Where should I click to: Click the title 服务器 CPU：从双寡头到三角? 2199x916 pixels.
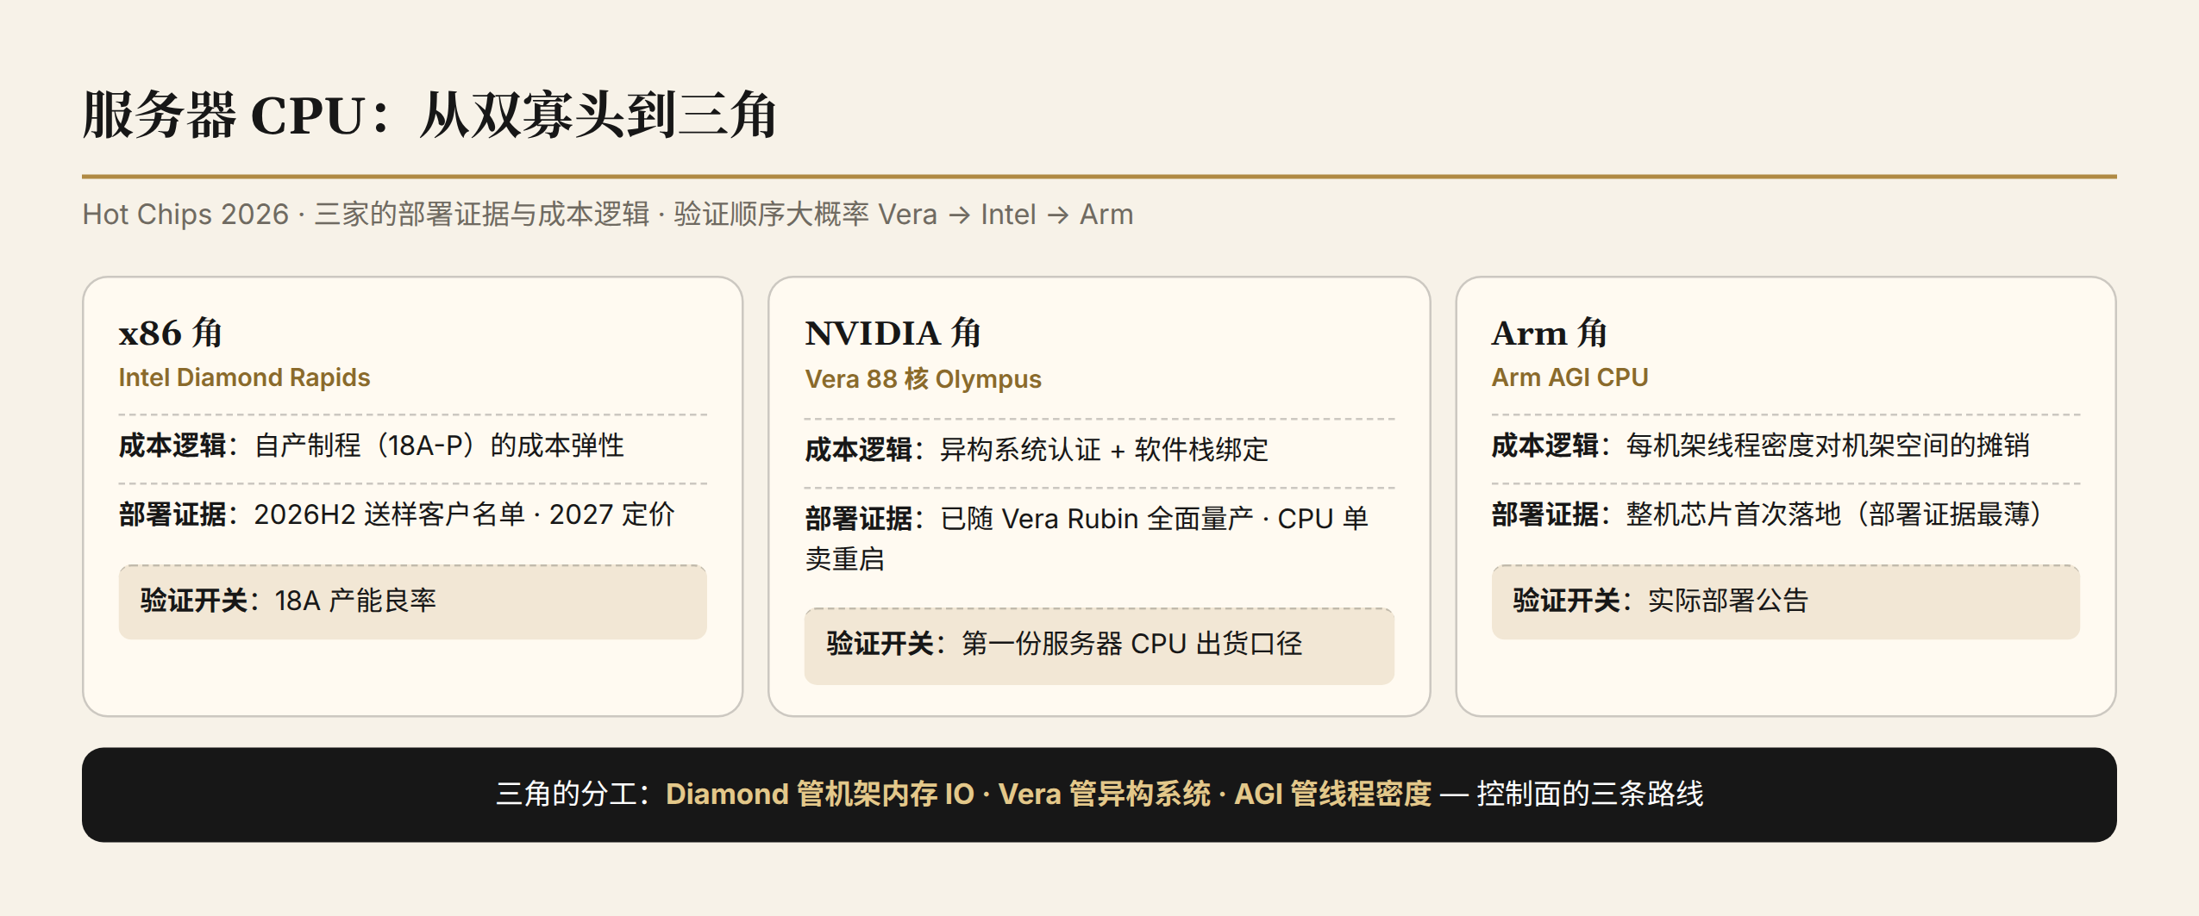(429, 115)
